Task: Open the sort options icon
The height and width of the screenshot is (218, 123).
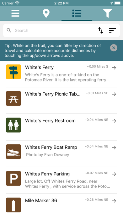Action: coord(112,30)
